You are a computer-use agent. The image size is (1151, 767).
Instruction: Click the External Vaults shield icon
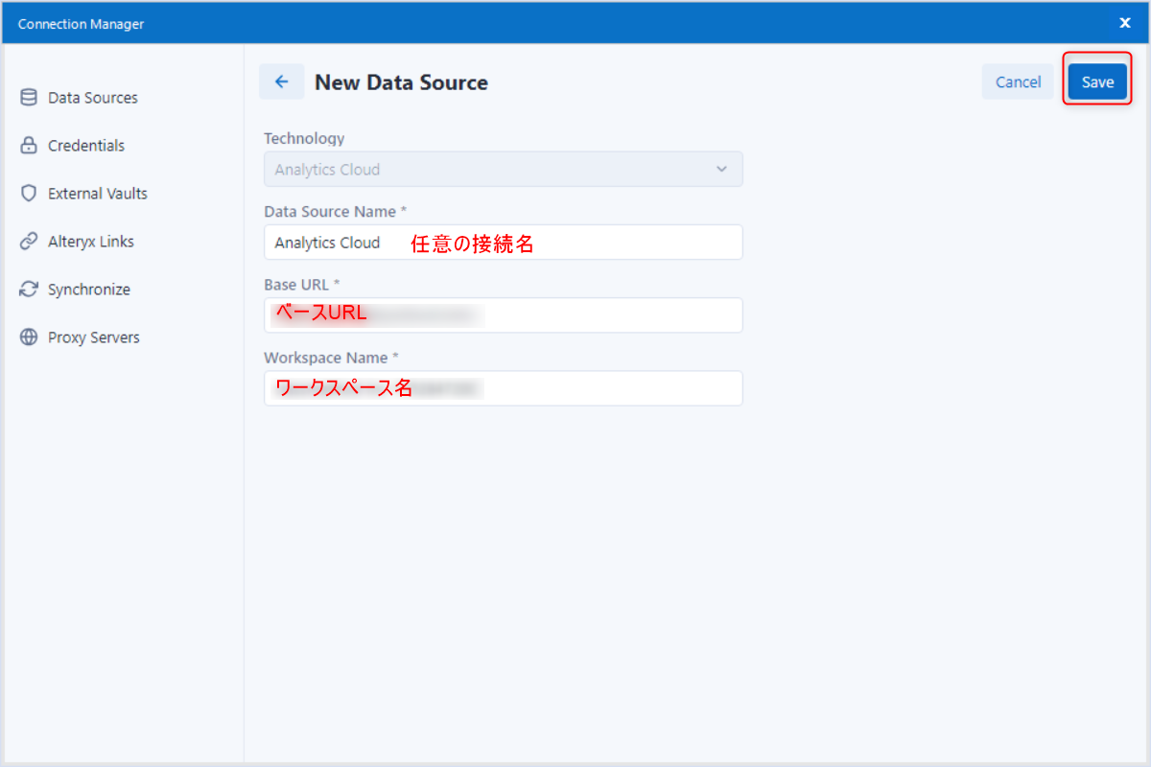click(x=29, y=194)
